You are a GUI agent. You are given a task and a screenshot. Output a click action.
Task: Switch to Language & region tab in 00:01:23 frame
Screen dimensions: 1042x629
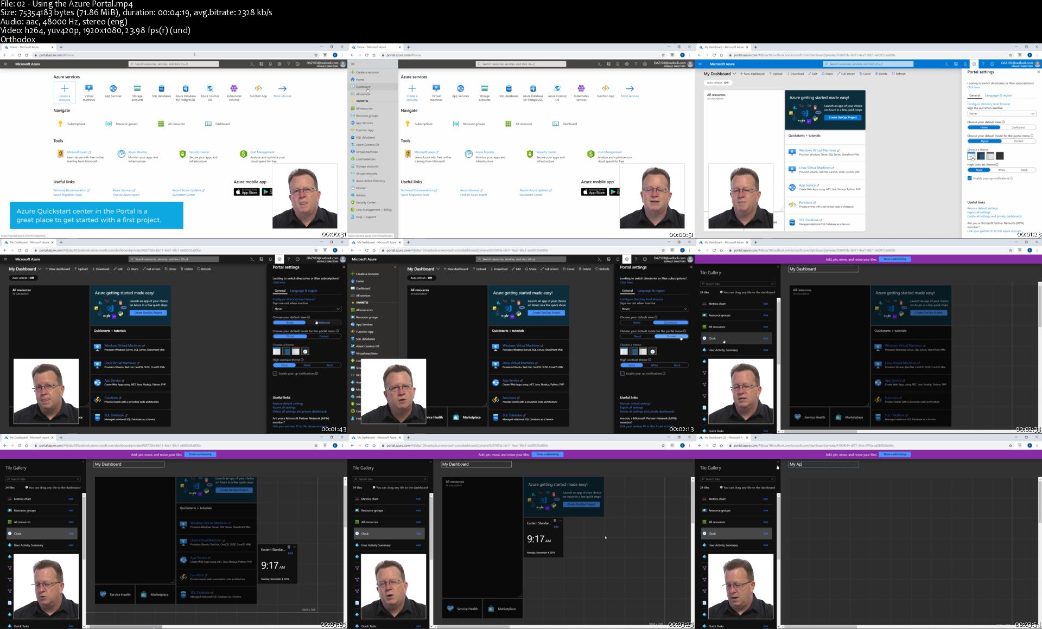click(998, 95)
